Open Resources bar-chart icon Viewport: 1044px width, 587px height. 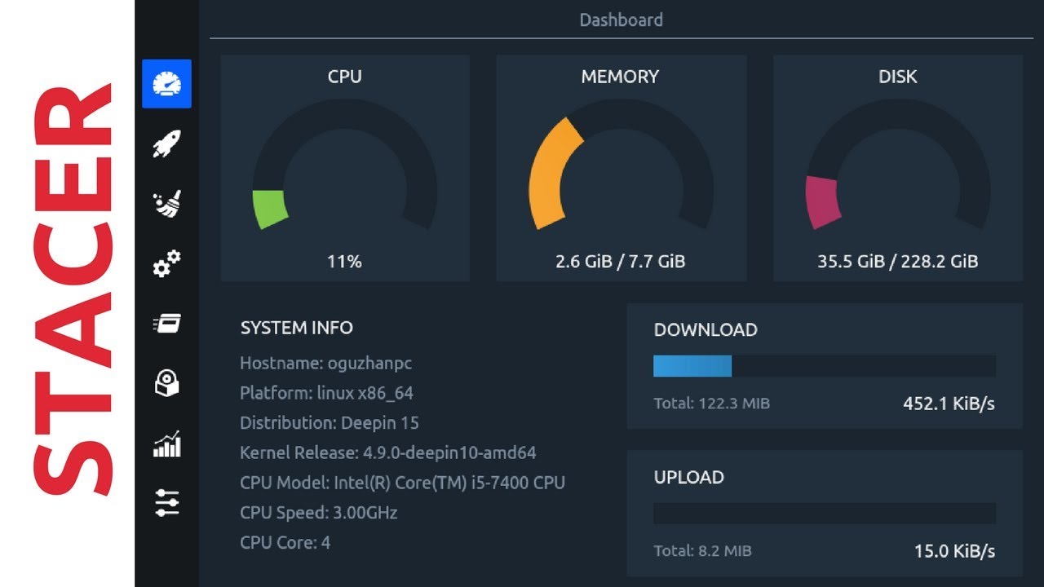[x=166, y=444]
